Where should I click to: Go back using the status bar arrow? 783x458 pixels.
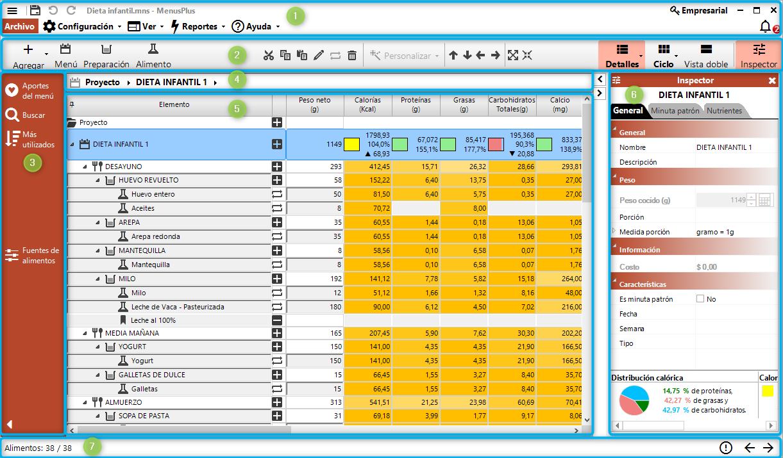[749, 448]
